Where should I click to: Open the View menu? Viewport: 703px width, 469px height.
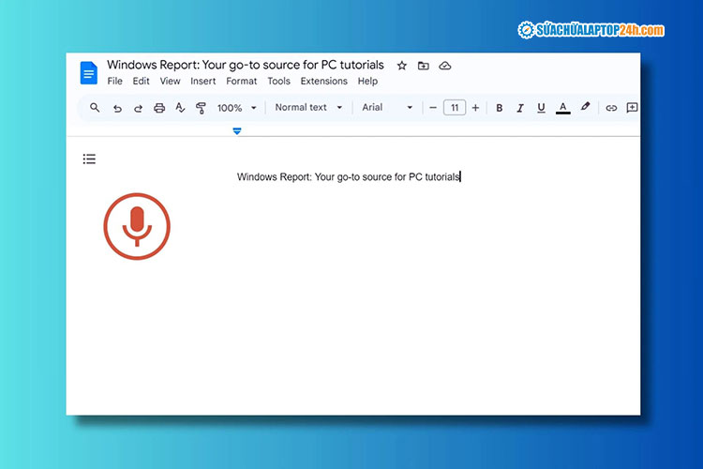(170, 82)
